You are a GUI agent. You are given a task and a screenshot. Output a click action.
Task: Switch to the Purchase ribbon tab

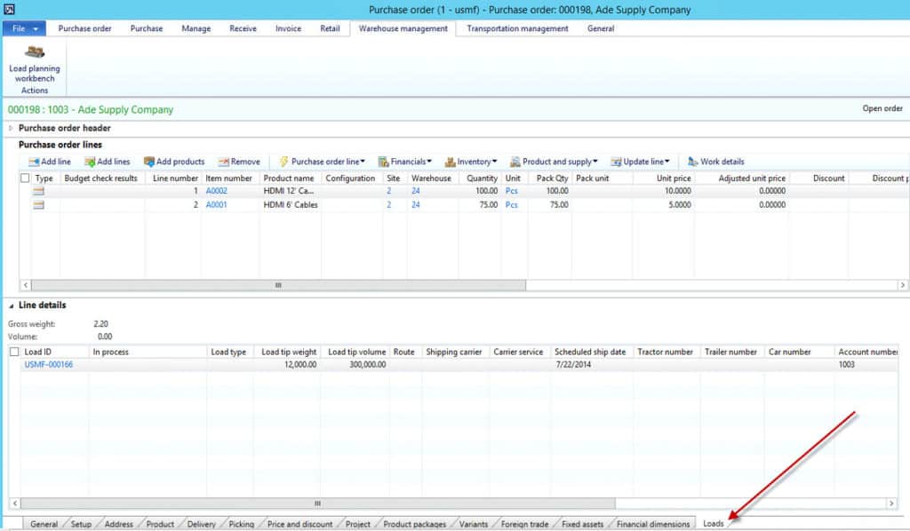[x=147, y=28]
